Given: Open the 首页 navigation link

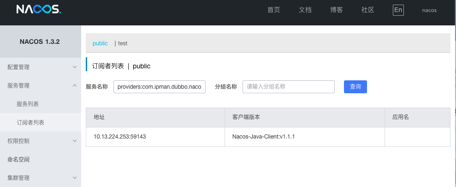Looking at the screenshot, I should pos(273,10).
